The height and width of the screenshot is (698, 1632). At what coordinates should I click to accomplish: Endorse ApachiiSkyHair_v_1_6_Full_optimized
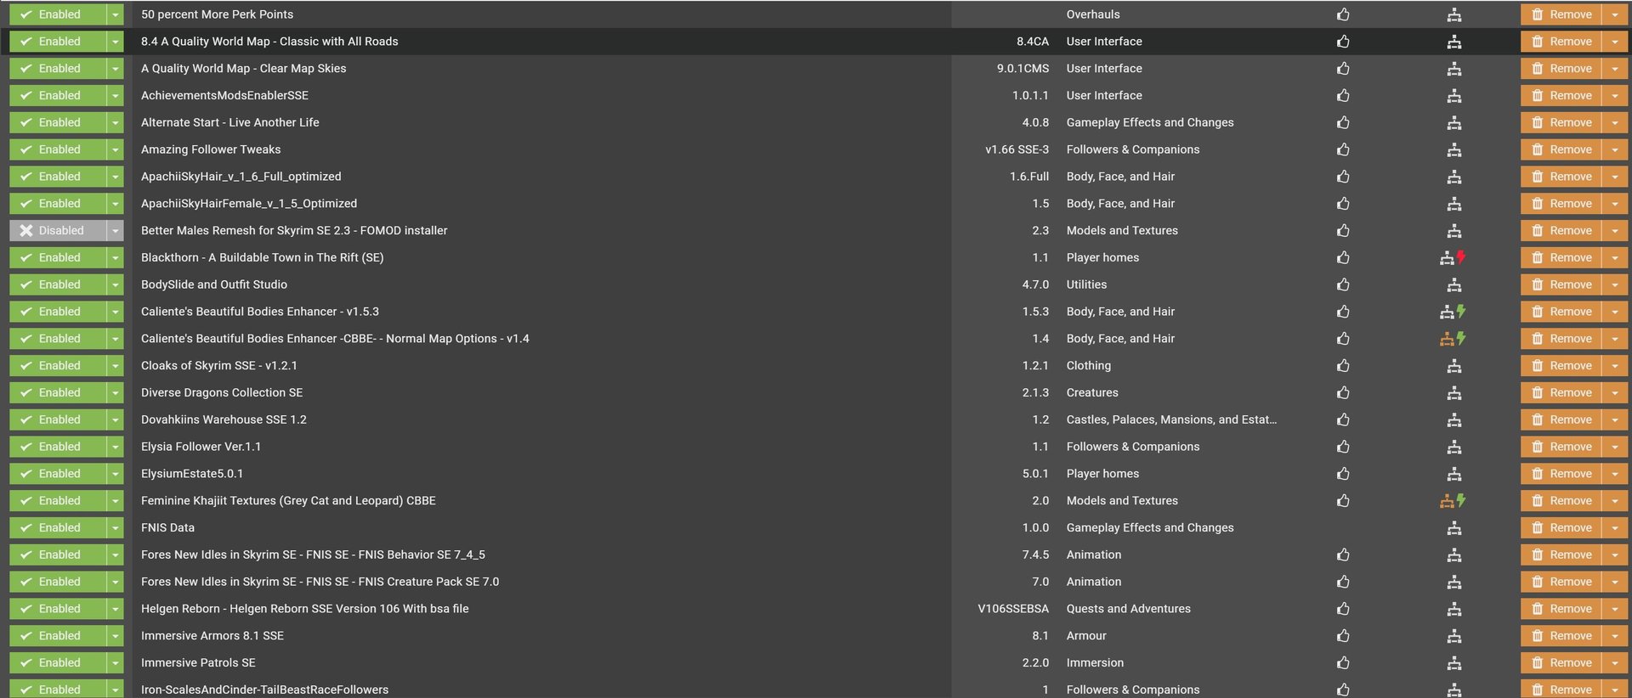pyautogui.click(x=1343, y=177)
